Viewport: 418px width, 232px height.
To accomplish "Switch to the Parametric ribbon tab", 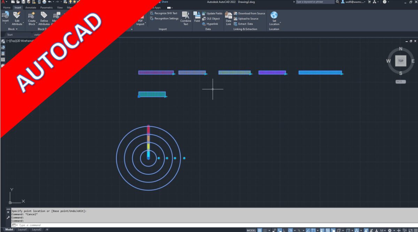I will tap(47, 7).
